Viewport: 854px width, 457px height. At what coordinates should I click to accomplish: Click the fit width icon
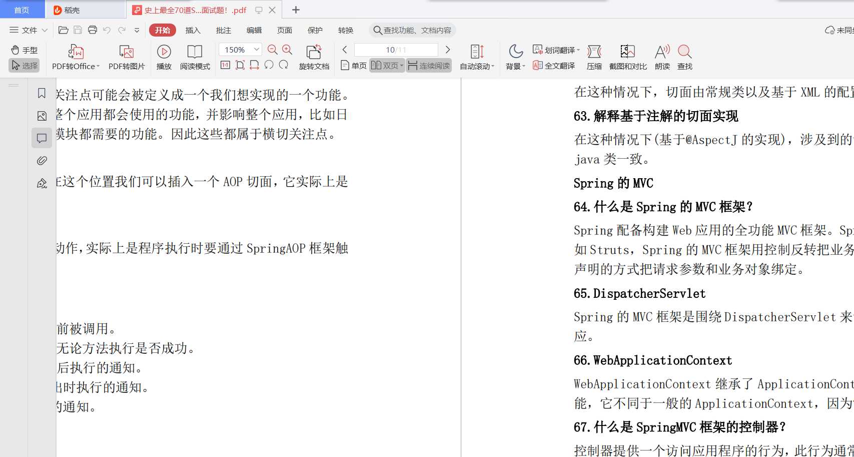tap(254, 65)
